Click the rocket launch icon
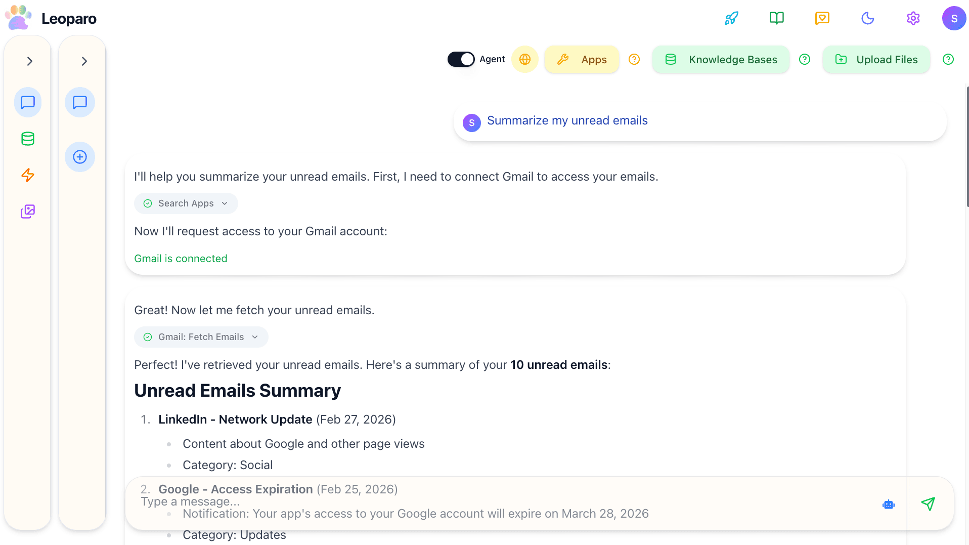 [731, 18]
